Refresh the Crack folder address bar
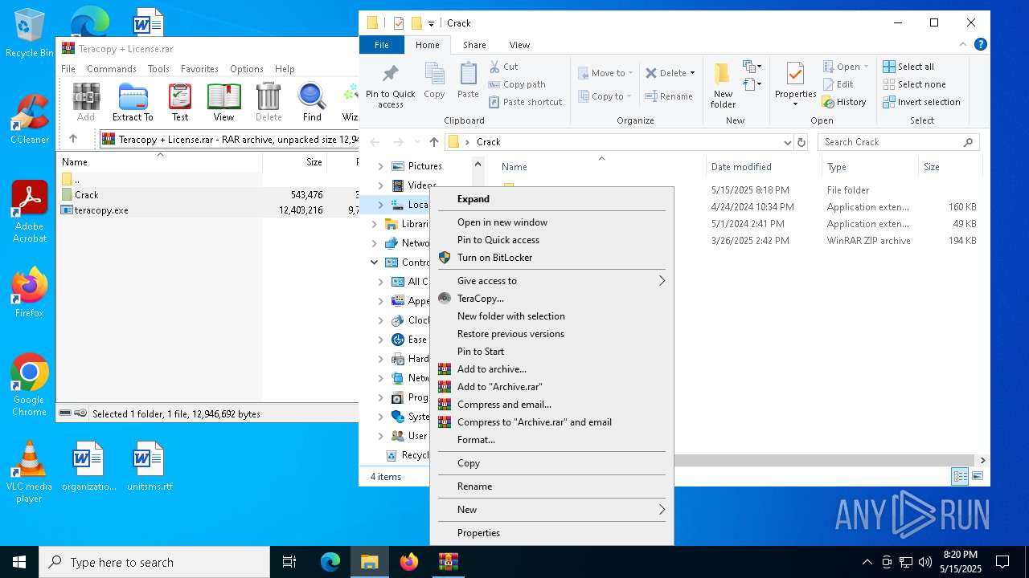This screenshot has width=1029, height=578. (x=801, y=142)
